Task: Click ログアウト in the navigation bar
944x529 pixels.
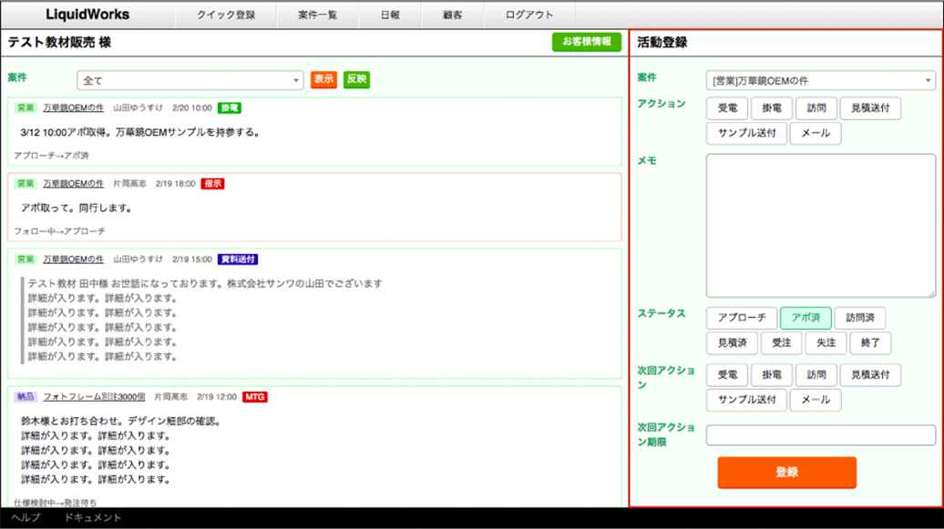Action: 529,15
